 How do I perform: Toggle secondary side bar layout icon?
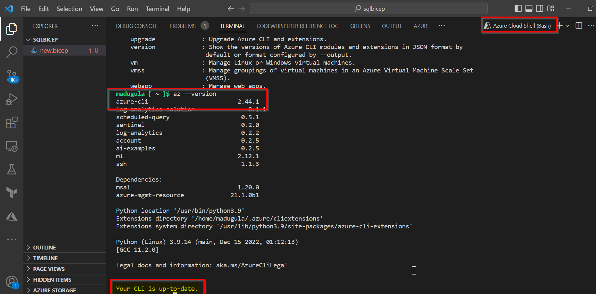(x=540, y=9)
